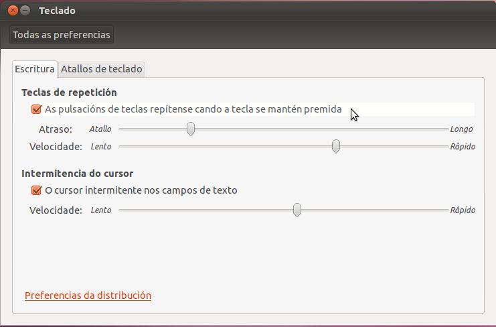Click the repeat Velocidade slider handle
496x327 pixels.
tap(336, 147)
